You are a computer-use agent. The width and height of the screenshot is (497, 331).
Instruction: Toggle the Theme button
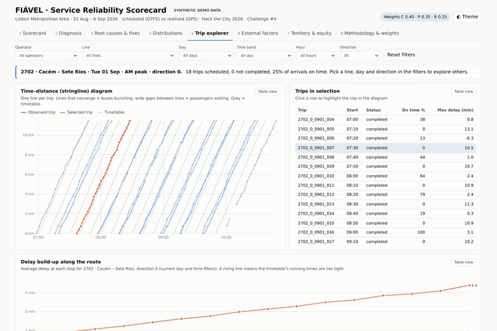pyautogui.click(x=467, y=17)
